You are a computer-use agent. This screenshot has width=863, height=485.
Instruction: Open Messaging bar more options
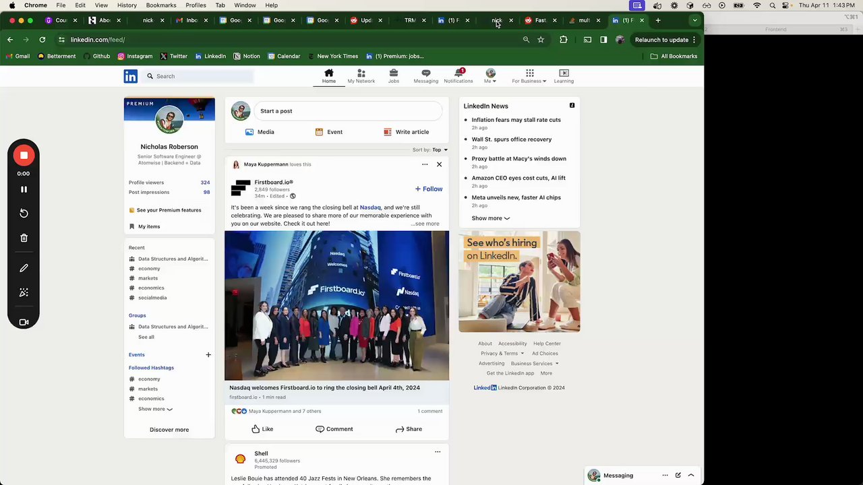pyautogui.click(x=665, y=476)
